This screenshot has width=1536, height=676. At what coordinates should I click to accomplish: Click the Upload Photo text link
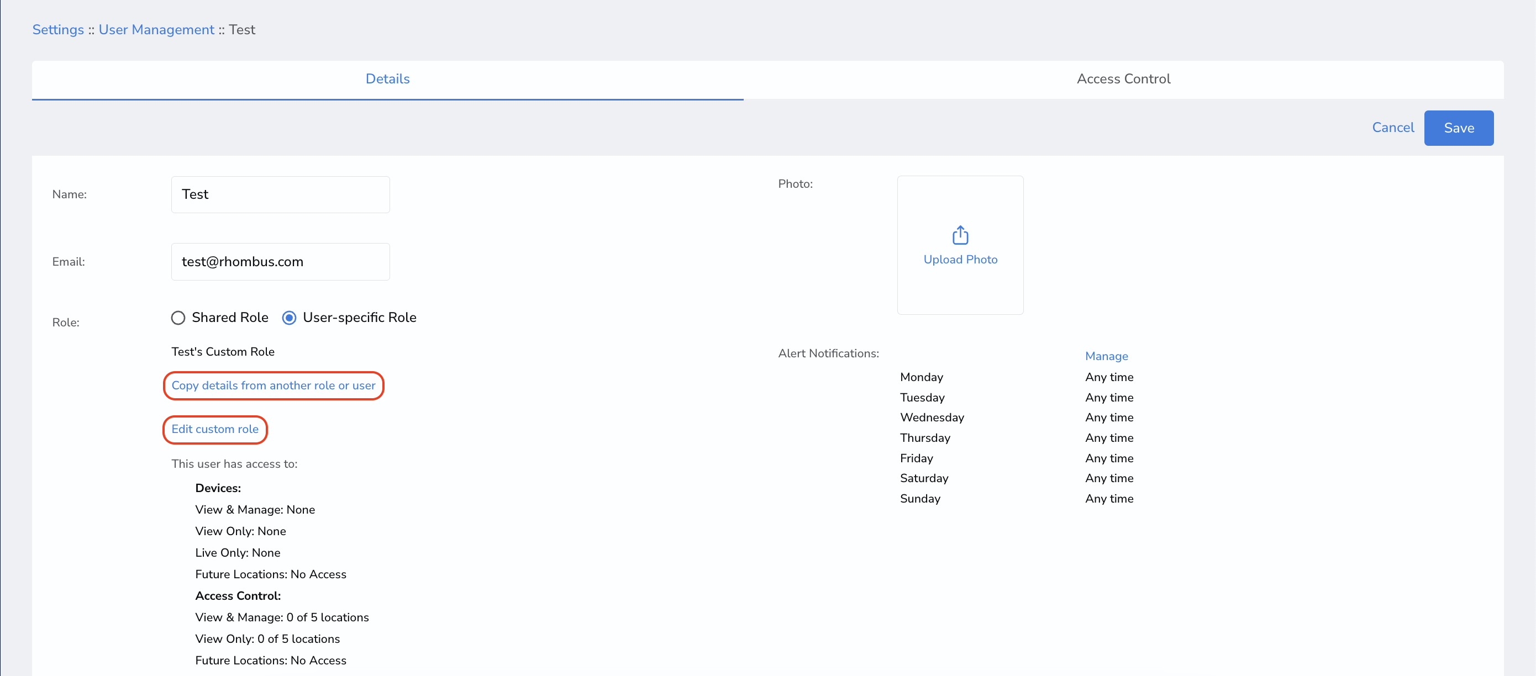[x=960, y=260]
